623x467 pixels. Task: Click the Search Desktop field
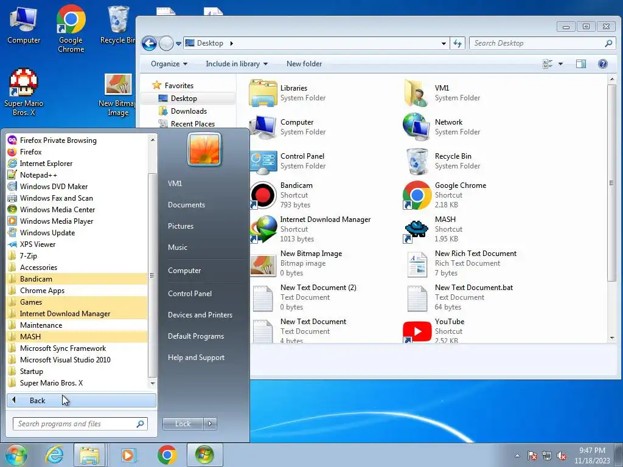[542, 43]
